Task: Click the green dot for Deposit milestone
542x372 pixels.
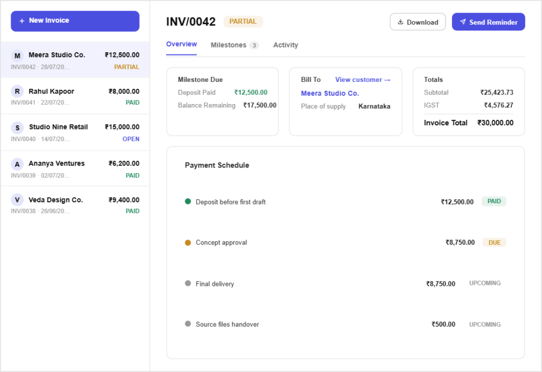Action: (x=188, y=201)
